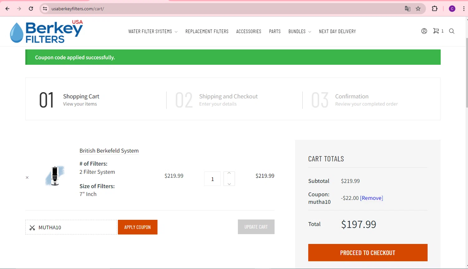Click the Subtotal value $219.99 in Cart Totals

pyautogui.click(x=350, y=181)
